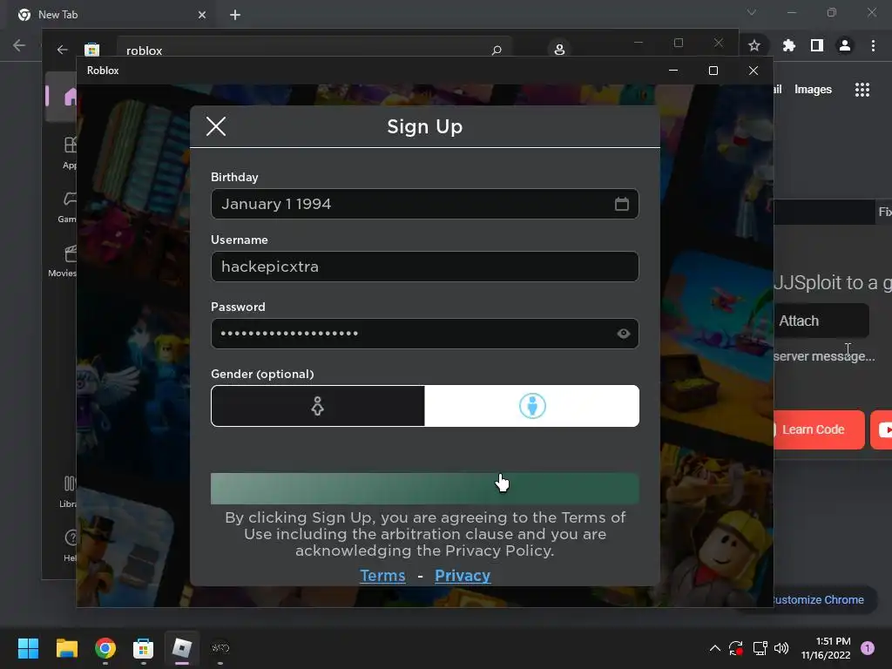Bookmark this page with Chrome star icon
892x669 pixels.
tap(754, 45)
